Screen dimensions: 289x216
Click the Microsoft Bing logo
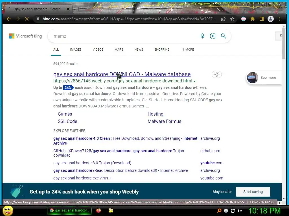[x=26, y=36]
